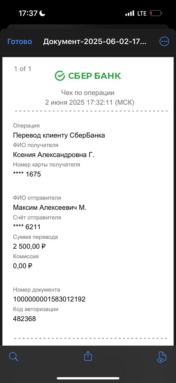
Task: Tap the cellular signal bars
Action: (130, 13)
